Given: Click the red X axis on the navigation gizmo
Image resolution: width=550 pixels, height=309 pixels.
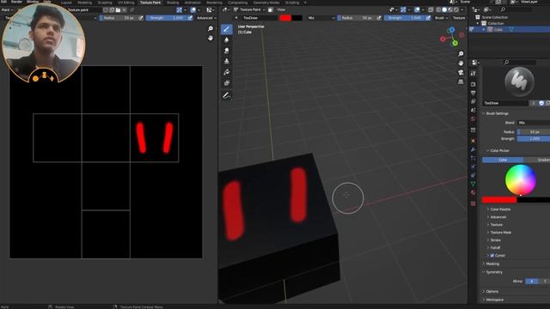Looking at the screenshot, I should click(x=443, y=39).
